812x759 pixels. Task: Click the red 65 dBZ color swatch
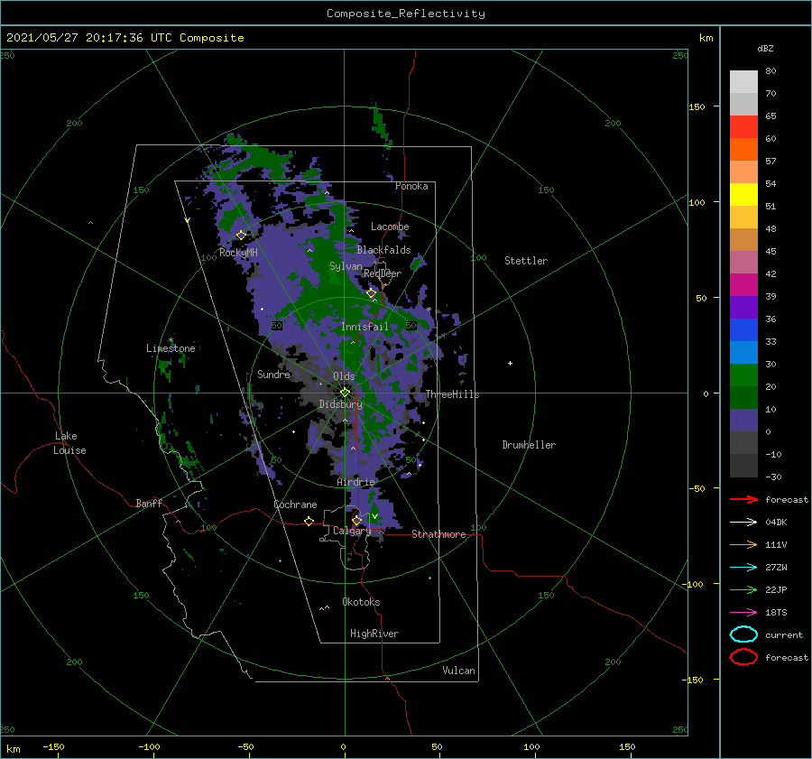[x=743, y=126]
